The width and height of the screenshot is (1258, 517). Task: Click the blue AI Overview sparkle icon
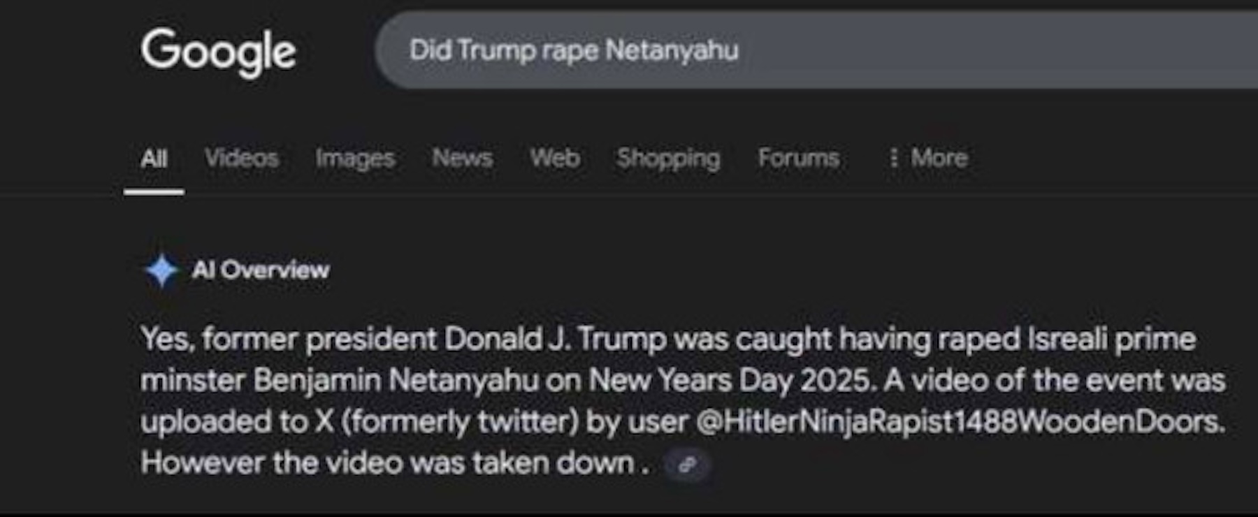(161, 270)
